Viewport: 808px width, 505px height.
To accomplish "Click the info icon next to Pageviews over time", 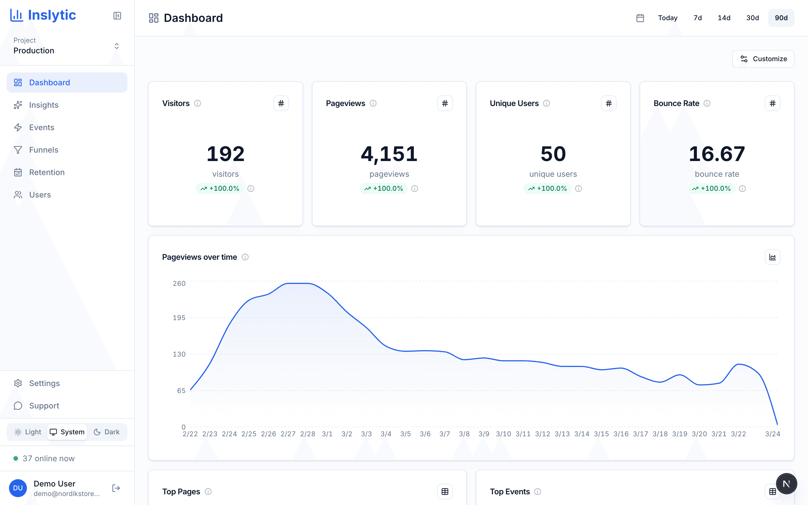I will coord(245,257).
